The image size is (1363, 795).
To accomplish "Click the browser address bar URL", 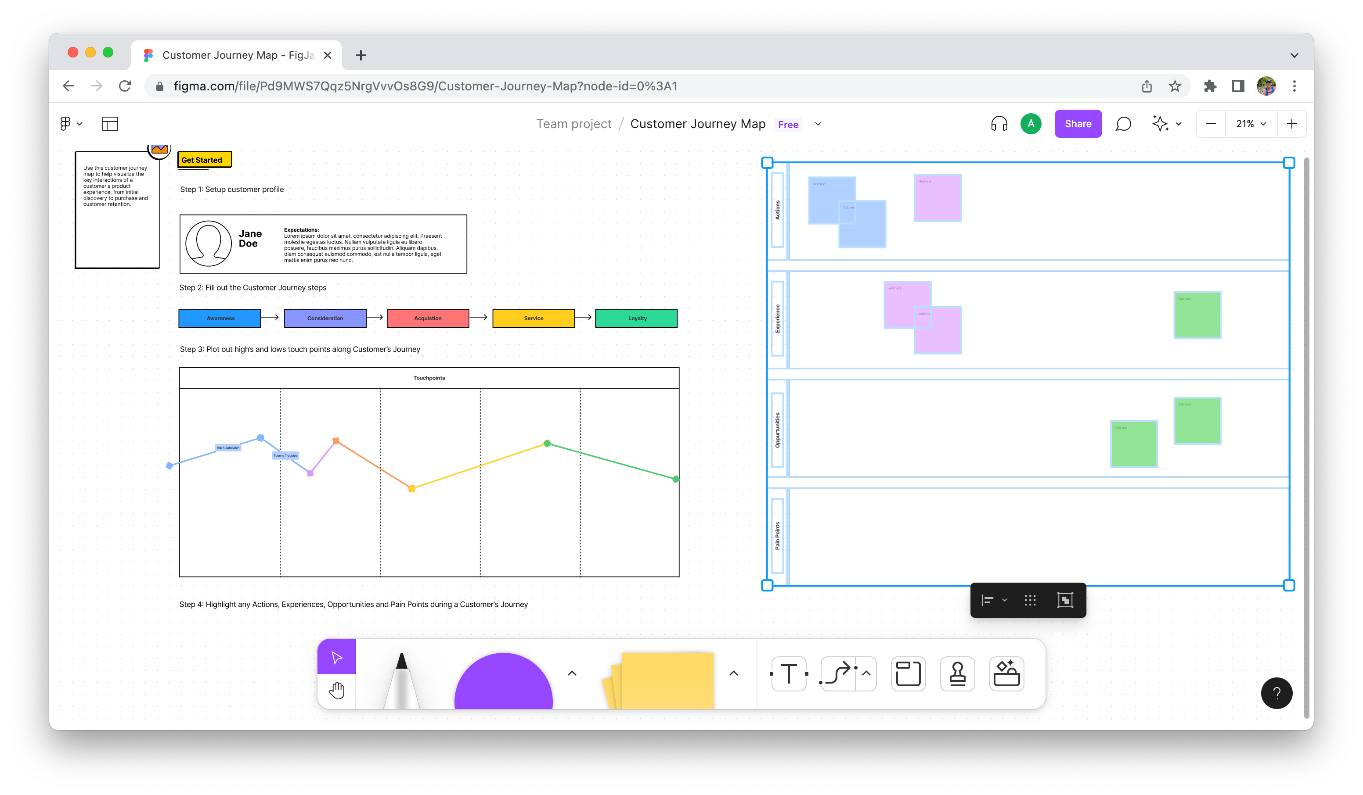I will coord(425,86).
